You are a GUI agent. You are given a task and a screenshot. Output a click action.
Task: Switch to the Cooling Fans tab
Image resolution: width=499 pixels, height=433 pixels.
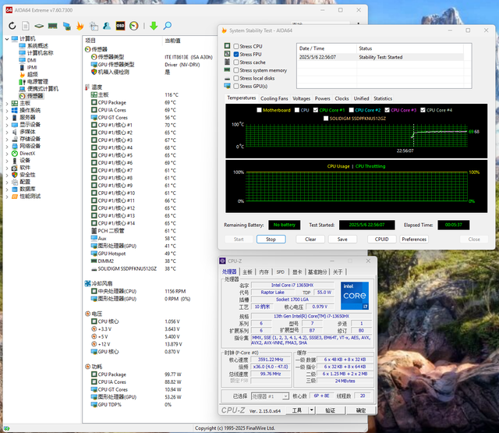274,99
